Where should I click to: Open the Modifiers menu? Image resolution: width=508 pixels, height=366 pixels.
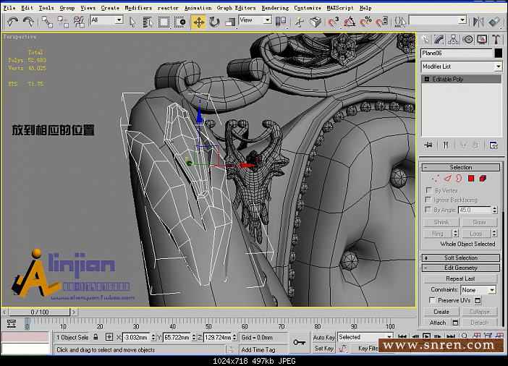(x=137, y=8)
